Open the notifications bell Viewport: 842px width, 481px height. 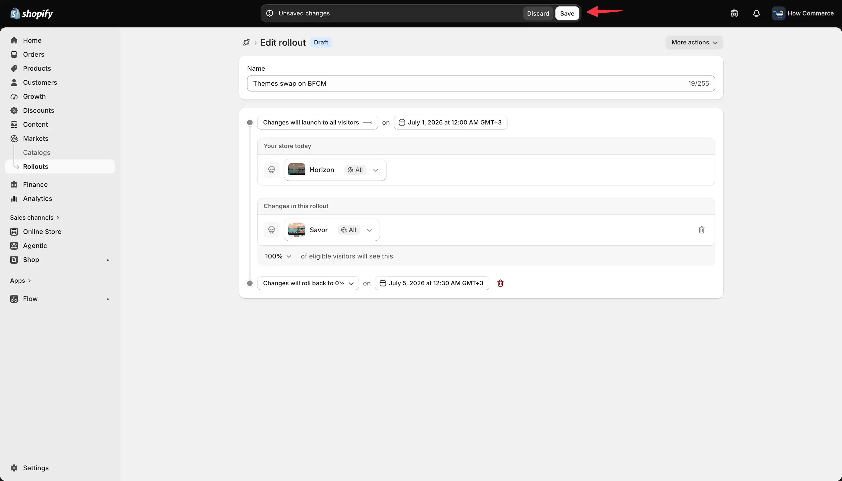click(756, 13)
